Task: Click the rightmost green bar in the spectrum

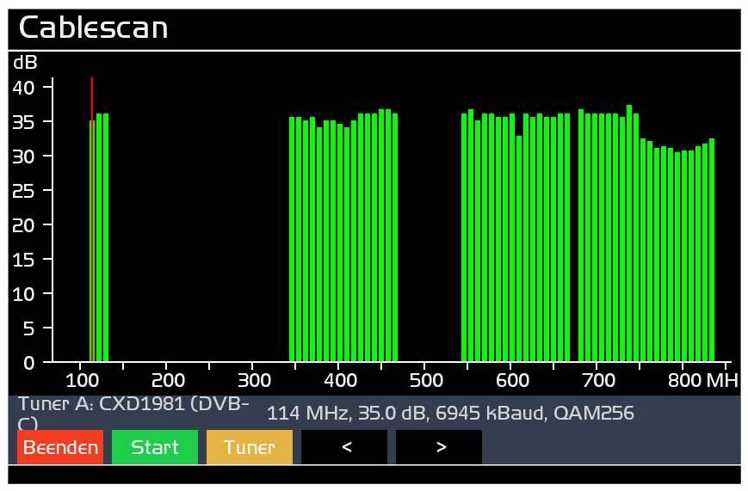Action: click(712, 249)
